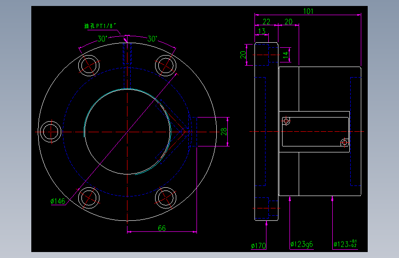Select the left-side bolt hole on centerline
Viewport: 399px width, 258px height.
click(51, 132)
